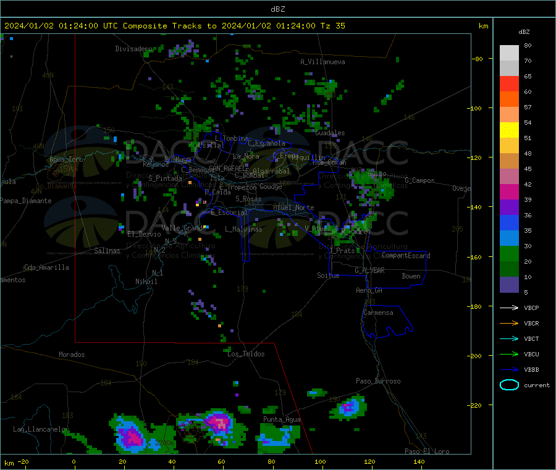Click the Guadales map label
This screenshot has height=470, width=556.
pos(330,133)
